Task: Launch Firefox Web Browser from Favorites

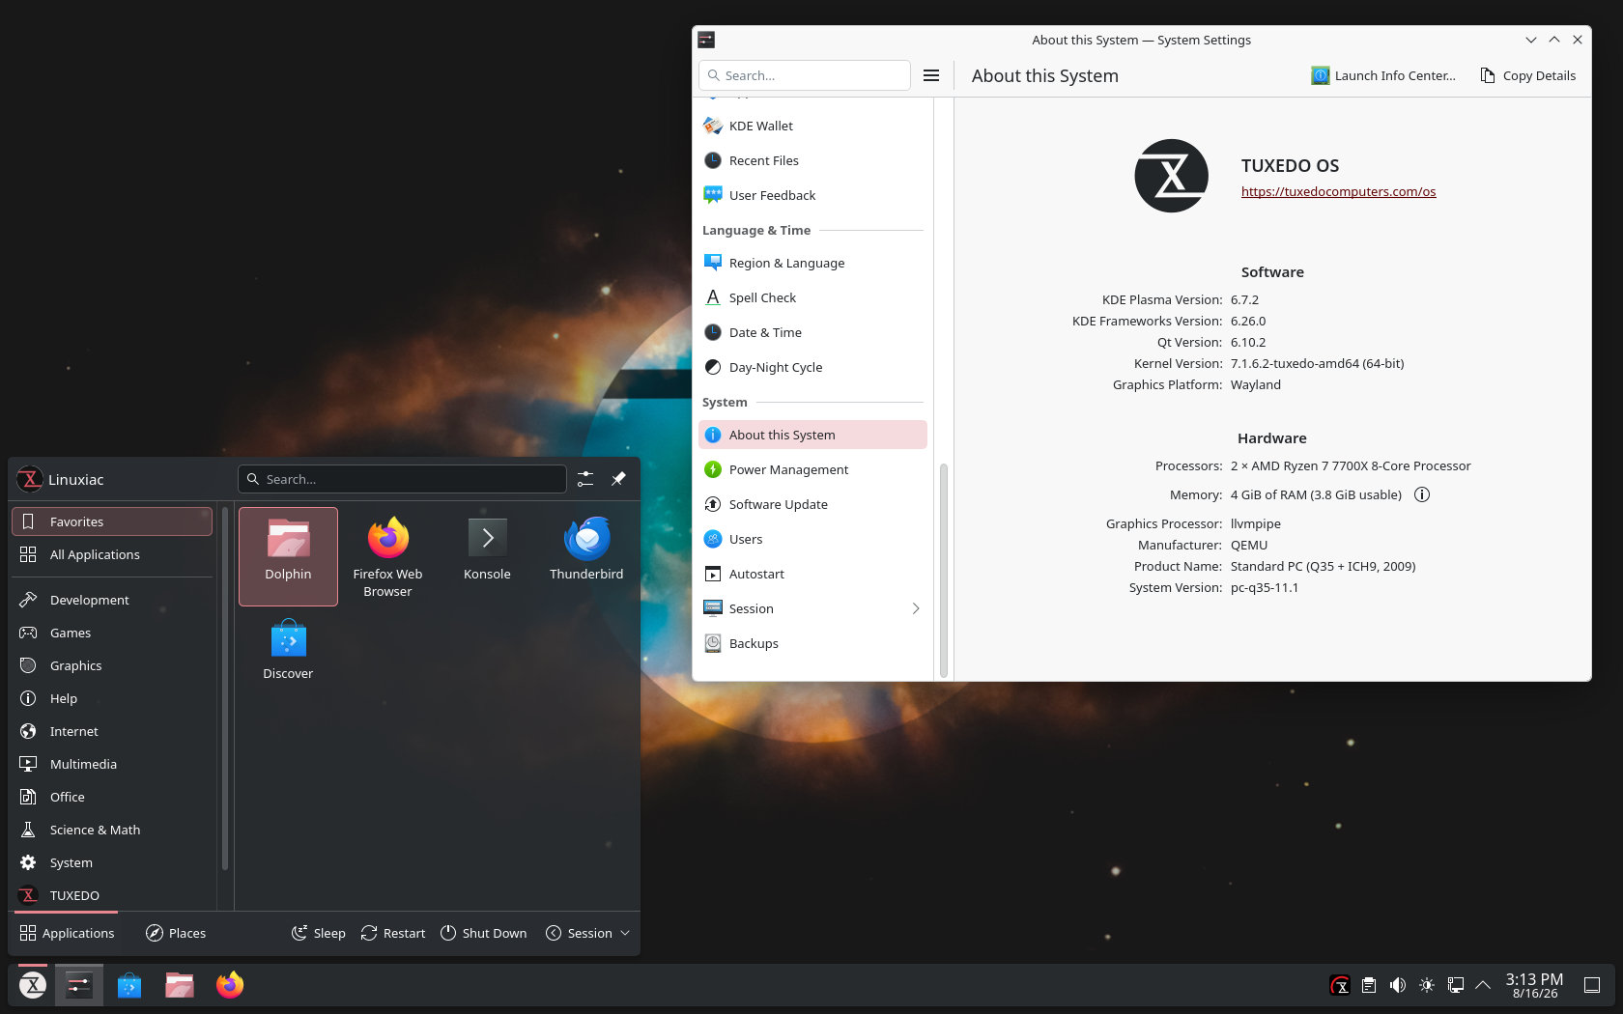Action: (387, 556)
